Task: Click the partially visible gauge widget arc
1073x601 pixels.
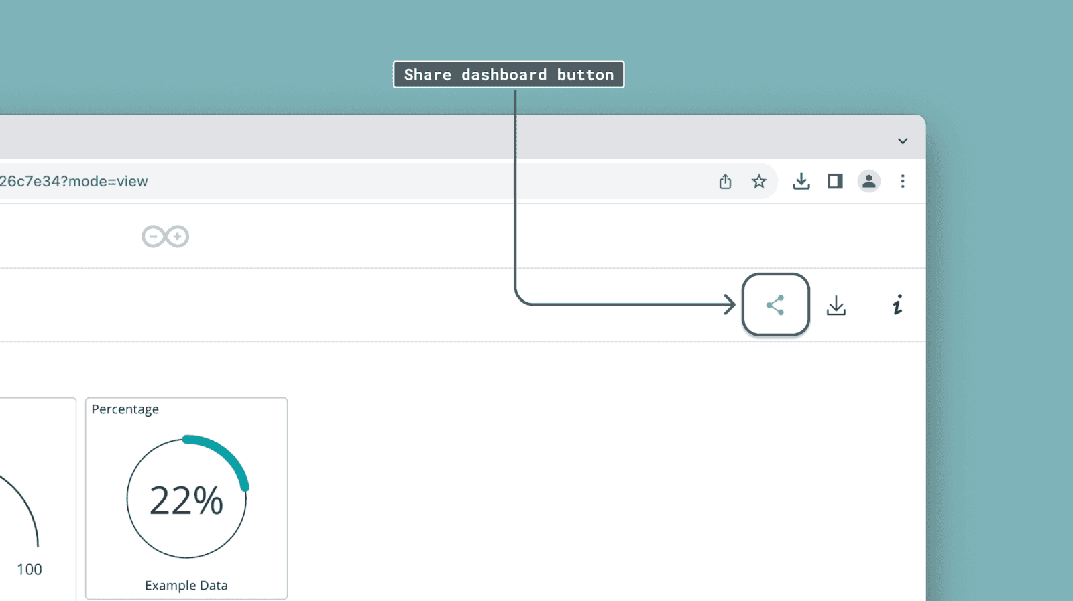Action: coord(25,504)
